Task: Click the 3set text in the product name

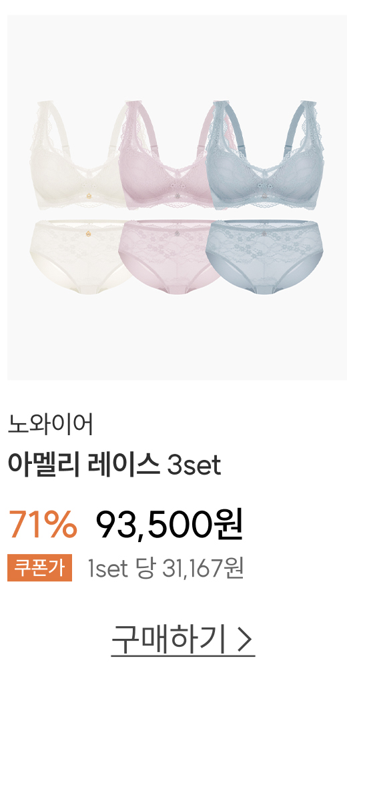Action: pos(194,465)
